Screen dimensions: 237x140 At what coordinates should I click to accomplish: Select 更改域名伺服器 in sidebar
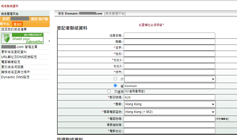[x=12, y=67]
